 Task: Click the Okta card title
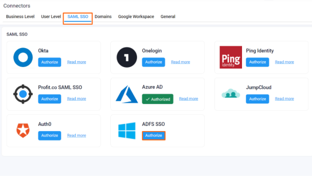coord(43,51)
